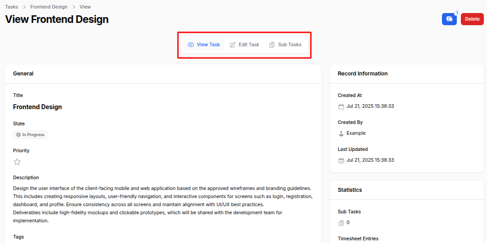Image resolution: width=487 pixels, height=243 pixels.
Task: Click the Statistics section heading
Action: [350, 190]
